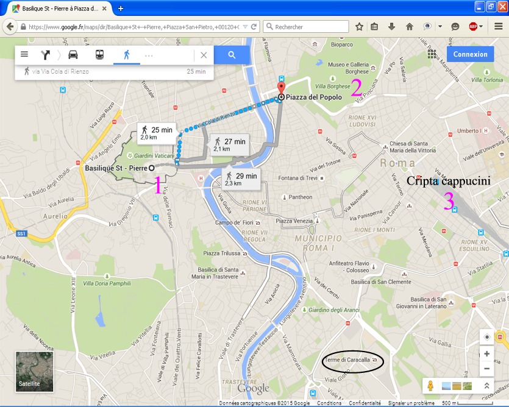The width and height of the screenshot is (509, 407).
Task: Click Villa Doria Pamphili park label
Action: (x=107, y=283)
